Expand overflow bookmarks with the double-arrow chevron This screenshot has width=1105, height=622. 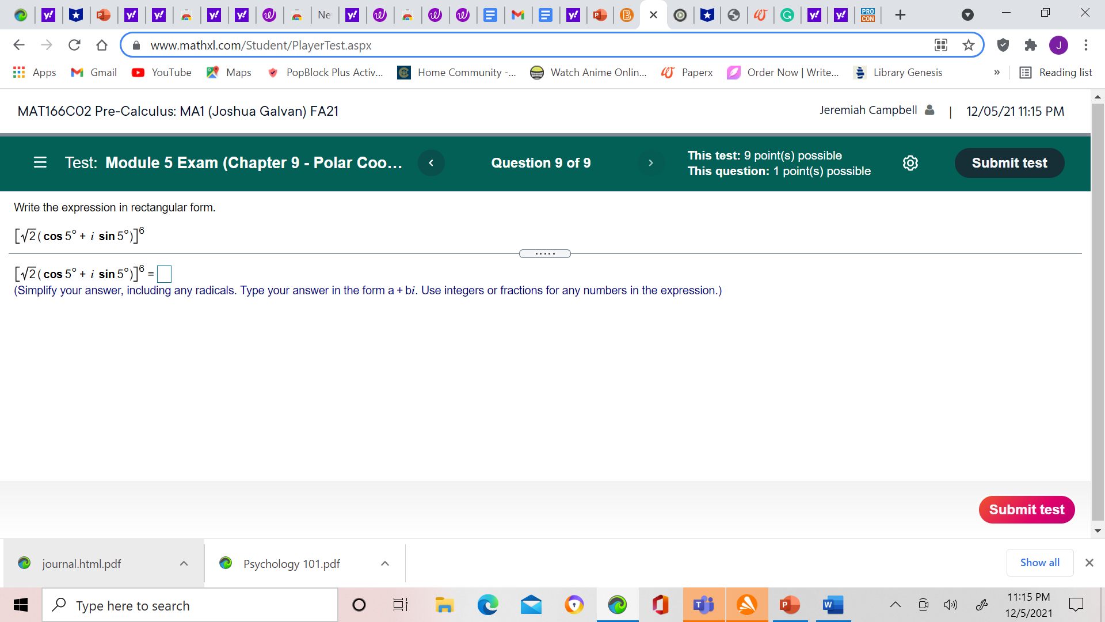997,73
